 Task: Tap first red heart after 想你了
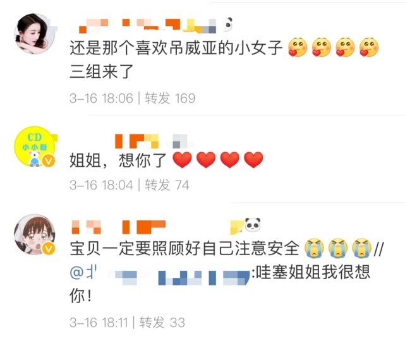coord(183,160)
